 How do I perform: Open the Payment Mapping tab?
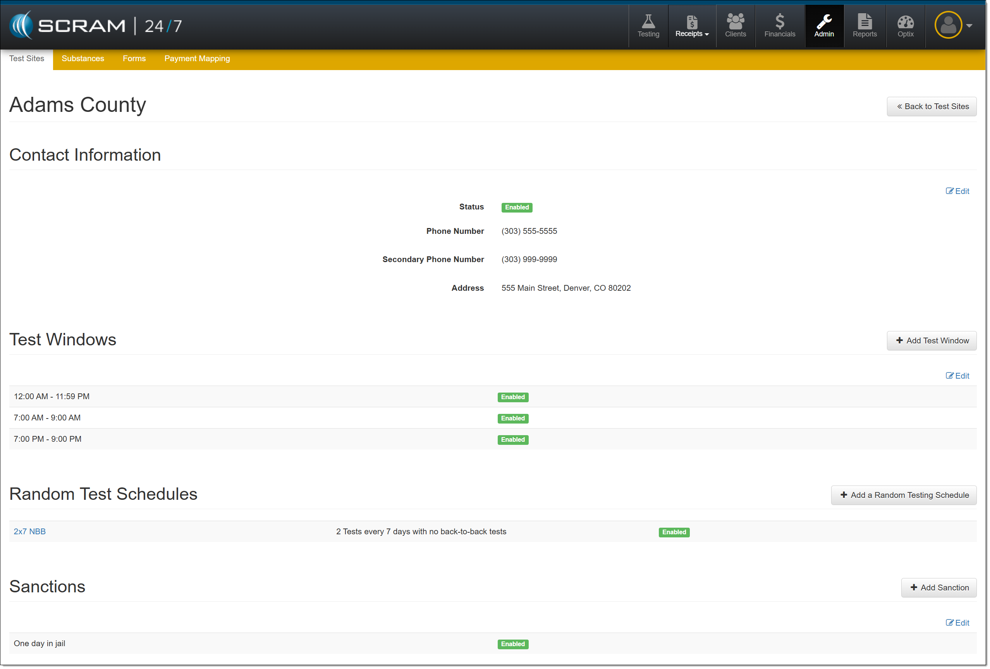tap(197, 58)
